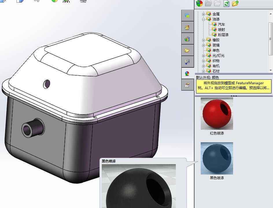Select the 粉层漆 subfolder
The width and height of the screenshot is (273, 208).
[x=223, y=35]
